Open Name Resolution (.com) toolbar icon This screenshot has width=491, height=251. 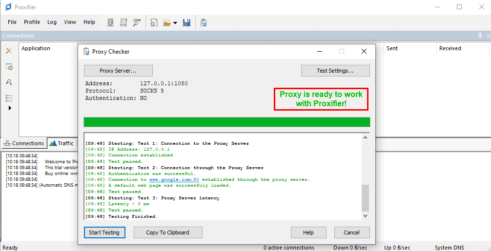[x=137, y=22]
